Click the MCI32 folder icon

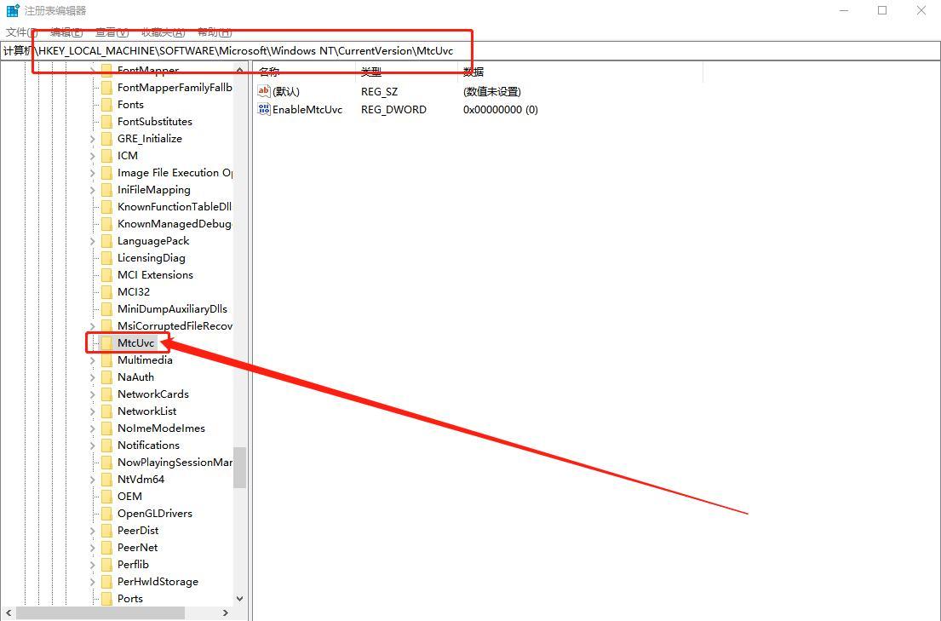pyautogui.click(x=106, y=292)
